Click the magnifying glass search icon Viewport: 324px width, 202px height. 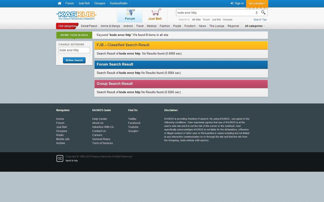coord(263,12)
